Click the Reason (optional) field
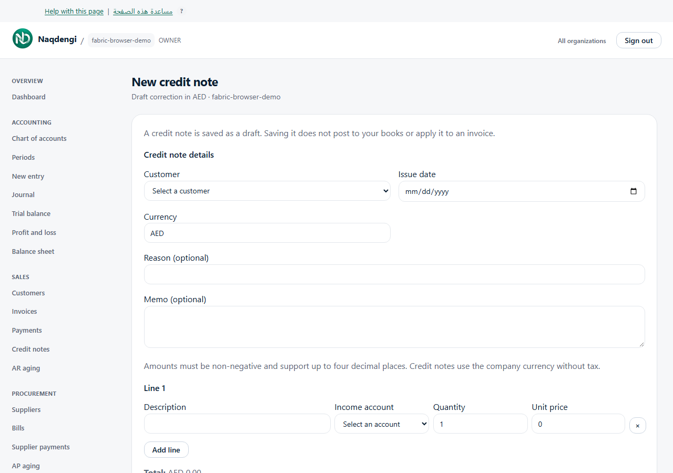 coord(394,274)
